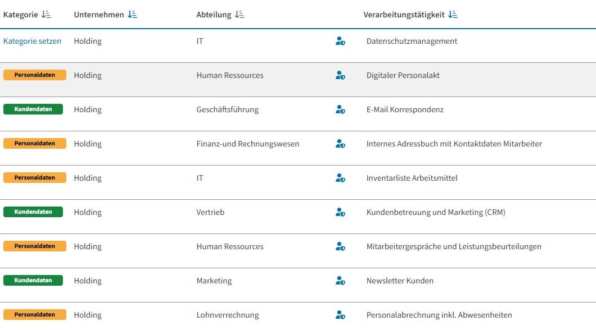Select the user-shield icon beside Newsletter Kunden

coord(340,281)
